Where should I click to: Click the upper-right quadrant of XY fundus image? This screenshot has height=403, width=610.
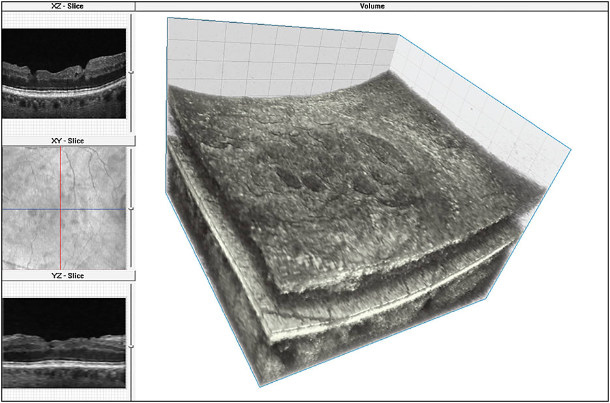[94, 176]
